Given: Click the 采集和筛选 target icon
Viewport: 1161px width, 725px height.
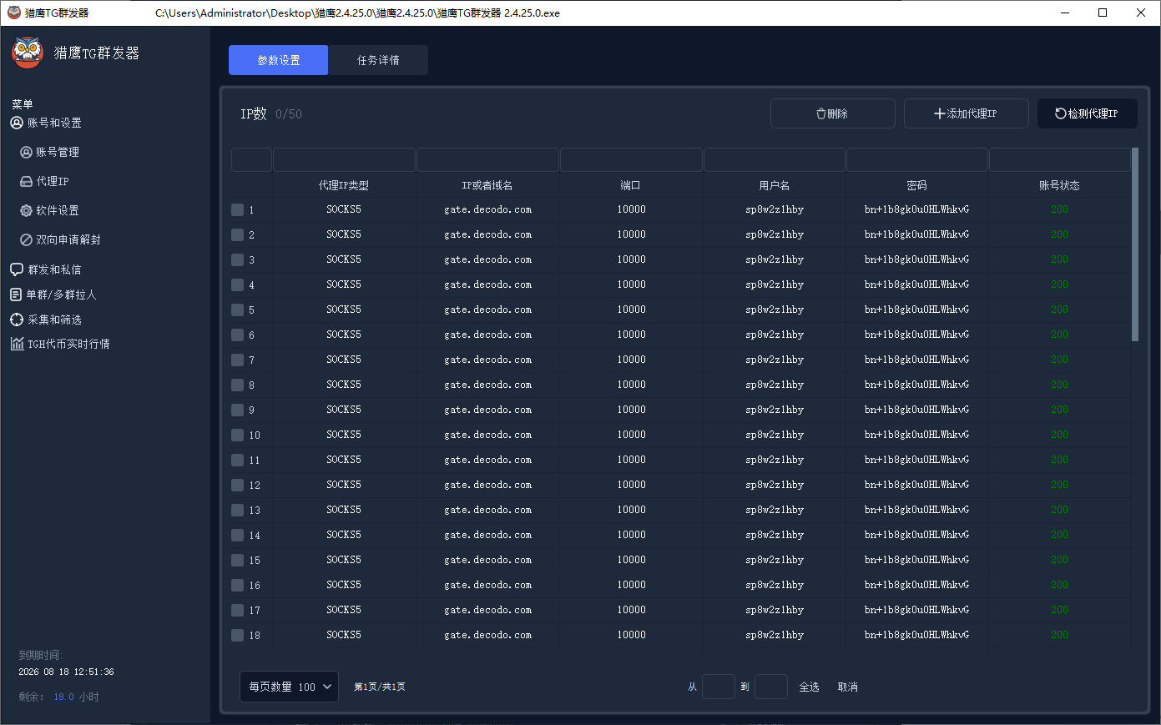Looking at the screenshot, I should pos(17,320).
